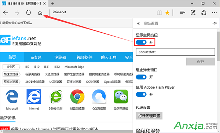Open reading view book icon

159,13
